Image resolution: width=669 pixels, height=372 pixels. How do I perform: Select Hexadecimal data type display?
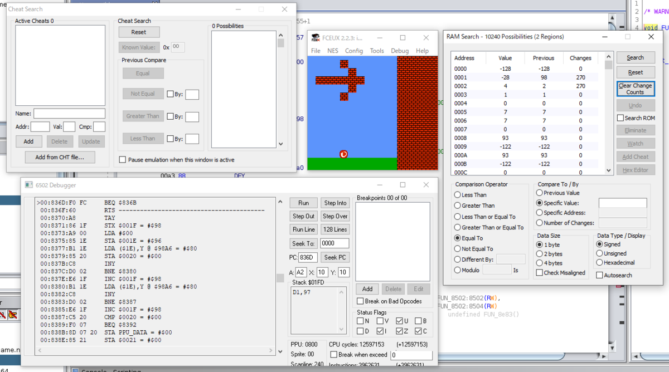coord(599,263)
